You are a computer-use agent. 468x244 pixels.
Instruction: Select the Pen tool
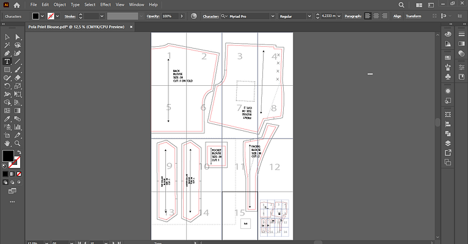(7, 54)
